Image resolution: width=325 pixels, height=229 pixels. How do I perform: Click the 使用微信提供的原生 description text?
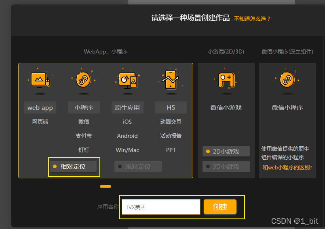[285, 149]
